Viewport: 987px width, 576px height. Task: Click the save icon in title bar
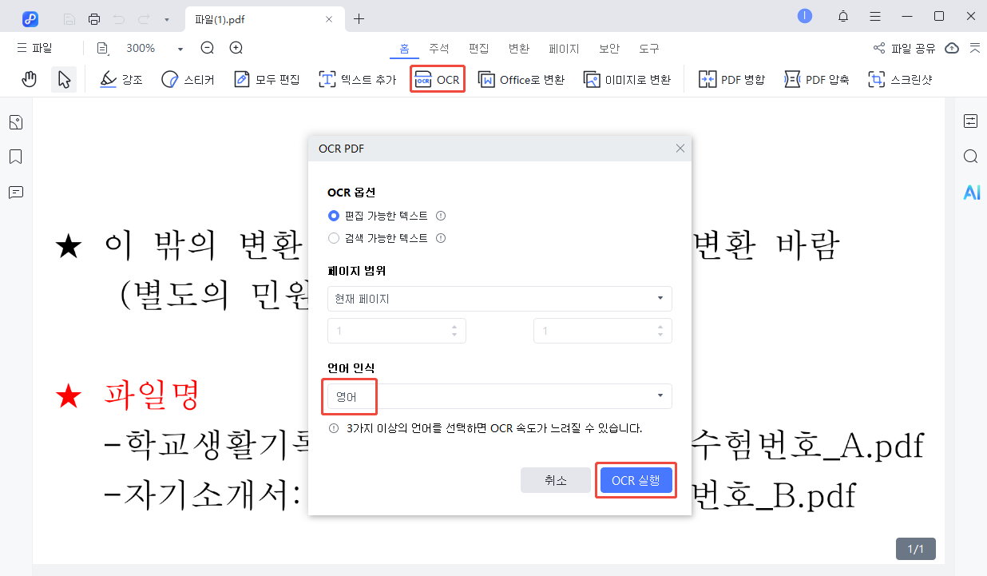pyautogui.click(x=69, y=18)
